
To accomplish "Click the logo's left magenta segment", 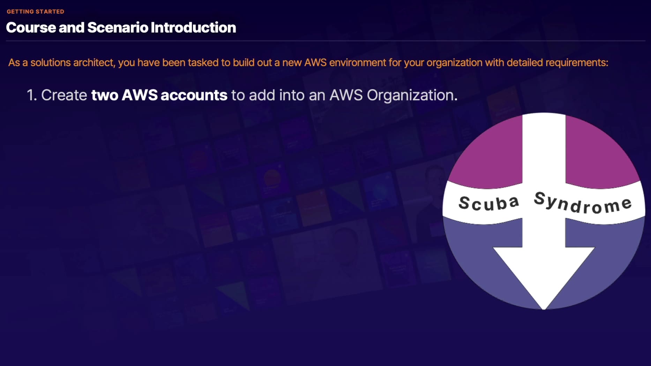I will [488, 153].
